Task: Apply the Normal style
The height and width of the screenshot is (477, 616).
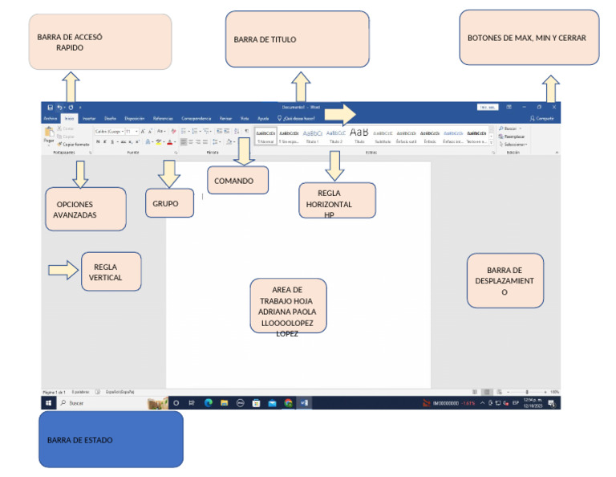Action: (x=266, y=136)
